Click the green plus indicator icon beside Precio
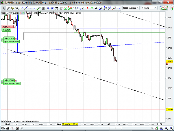Viewport: 174px width, 131px height. [23, 13]
